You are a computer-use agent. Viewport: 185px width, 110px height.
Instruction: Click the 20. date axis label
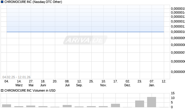coord(55,81)
